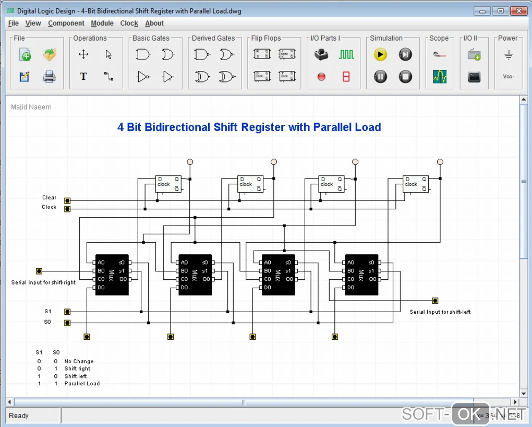Select the JK flip flop component

click(x=287, y=54)
